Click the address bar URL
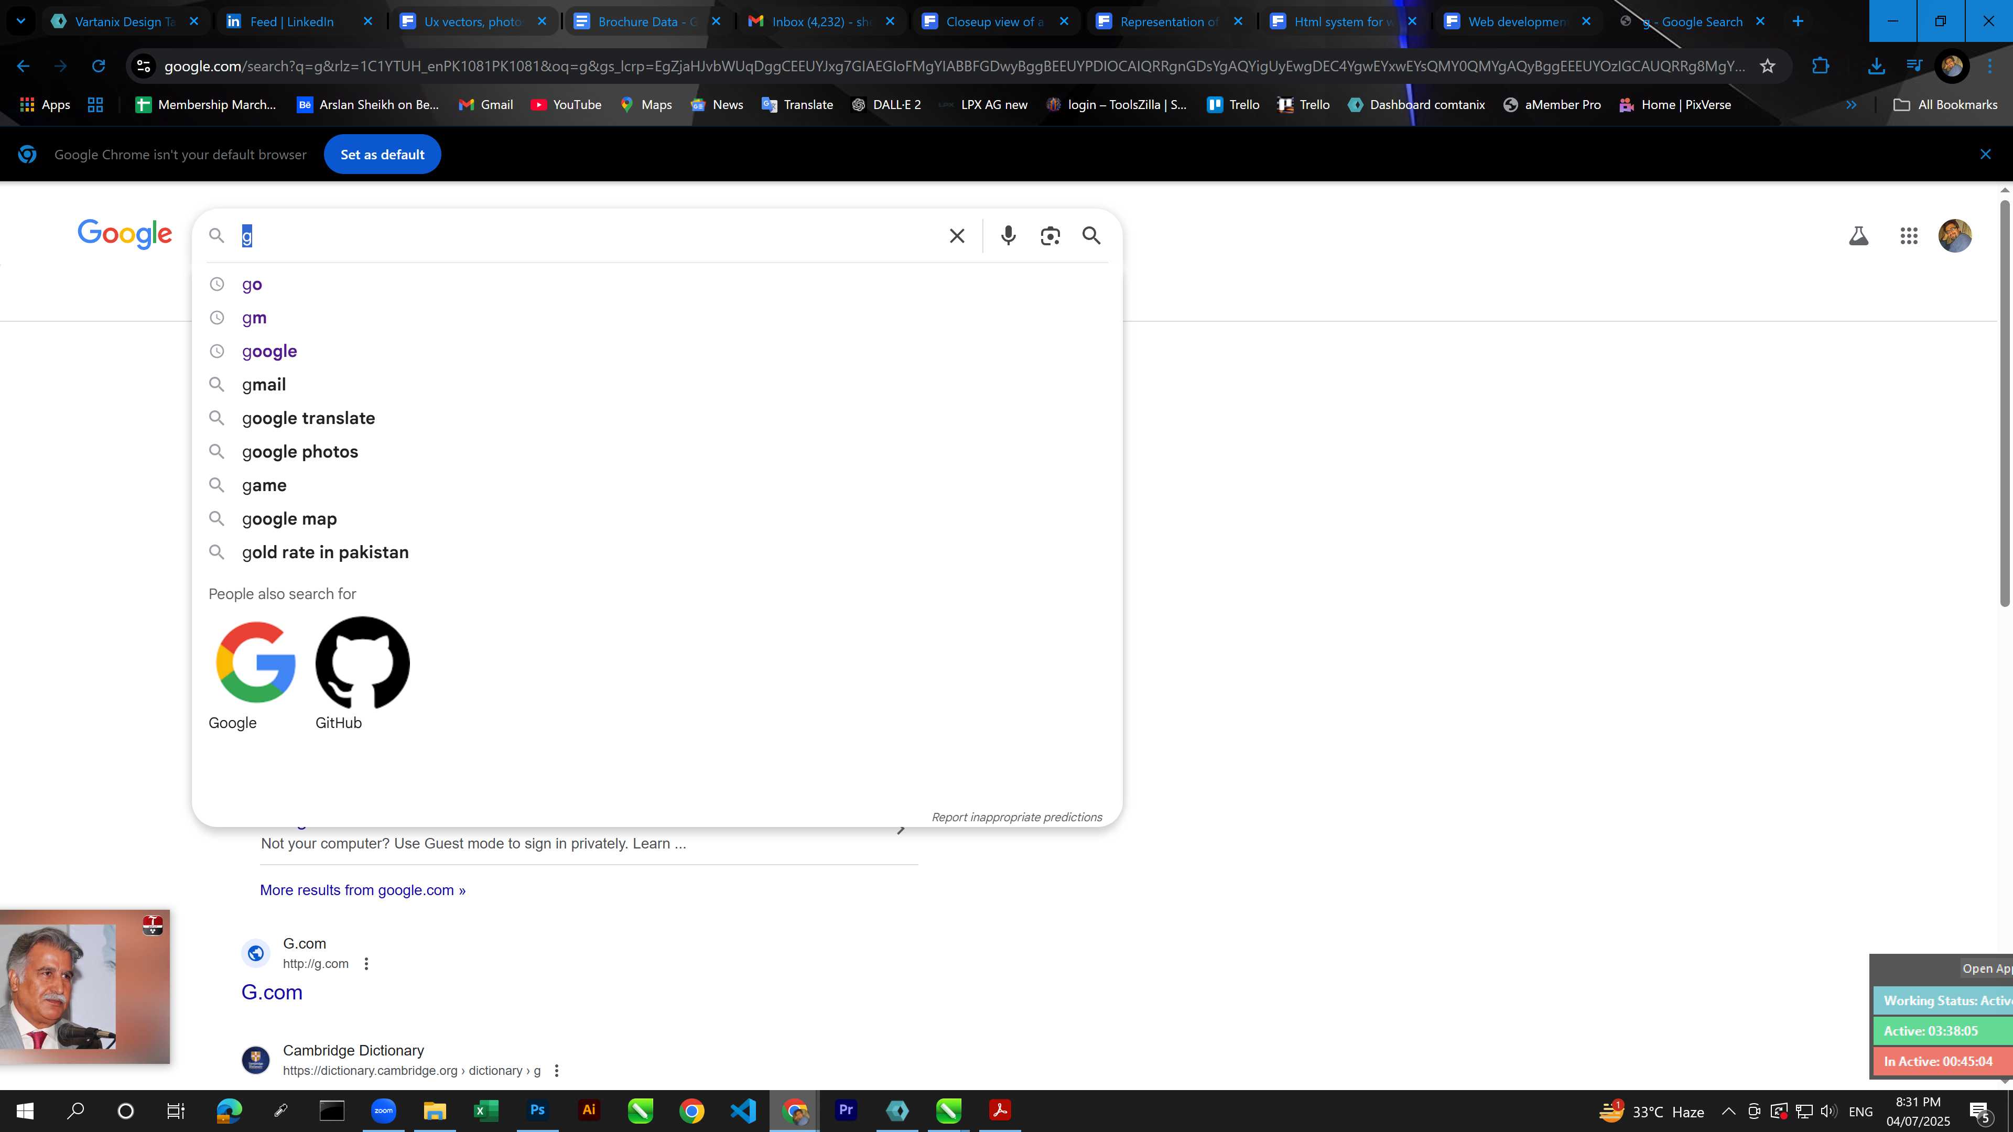Image resolution: width=2013 pixels, height=1132 pixels. (954, 67)
